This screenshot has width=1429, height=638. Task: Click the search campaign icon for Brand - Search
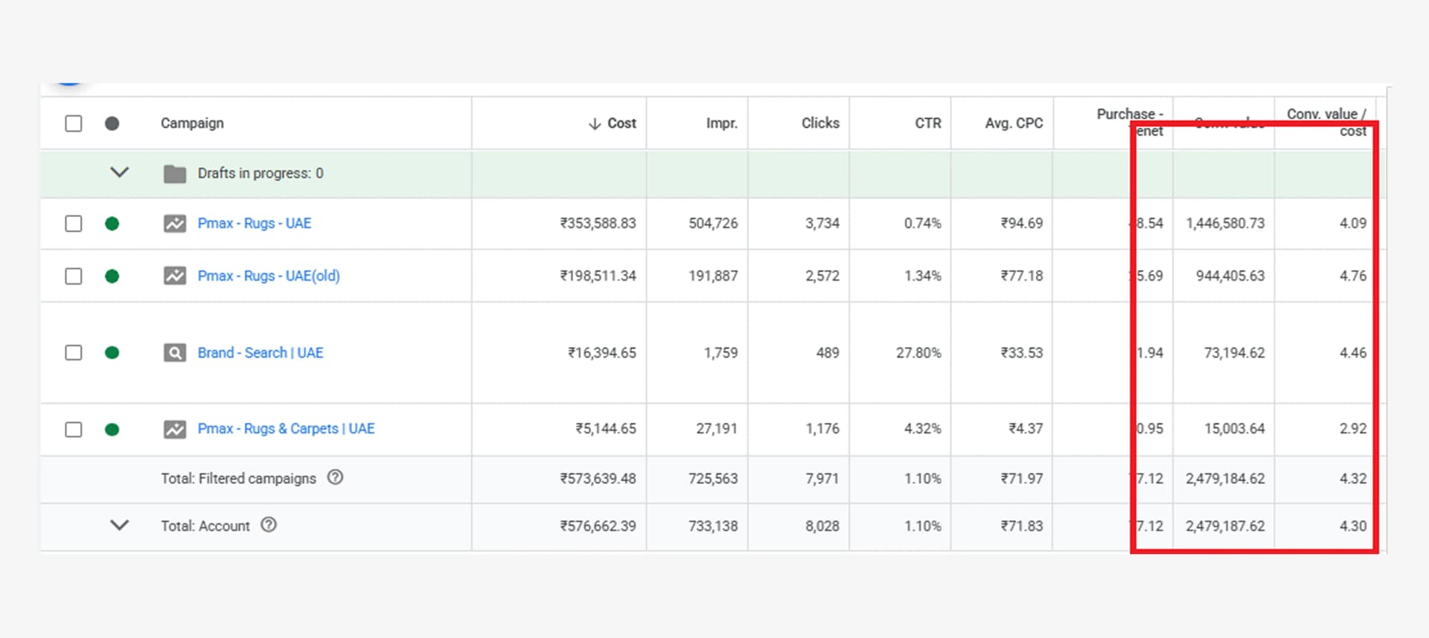(x=175, y=352)
